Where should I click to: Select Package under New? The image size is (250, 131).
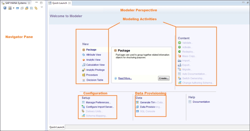point(91,50)
